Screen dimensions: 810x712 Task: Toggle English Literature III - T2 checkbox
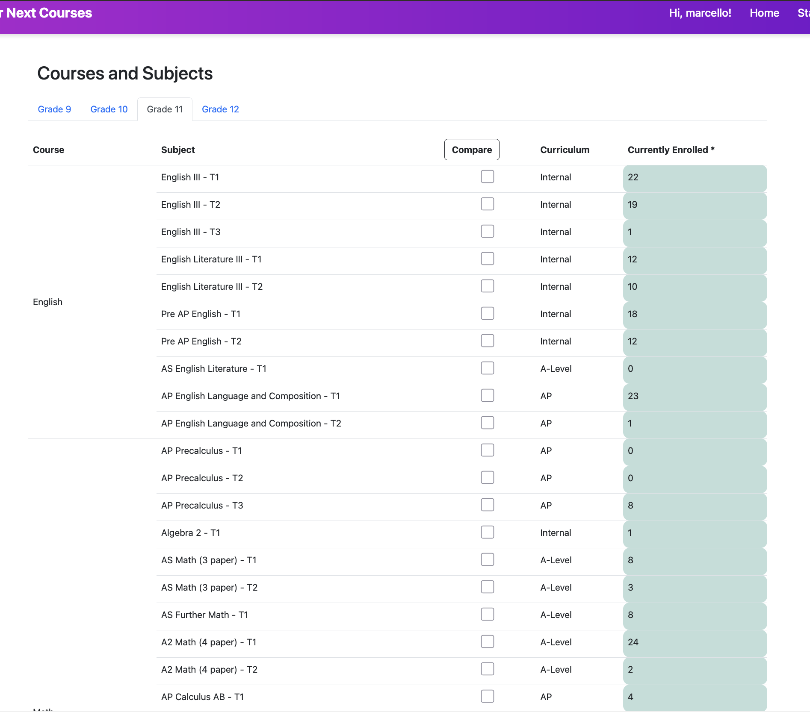(x=487, y=286)
